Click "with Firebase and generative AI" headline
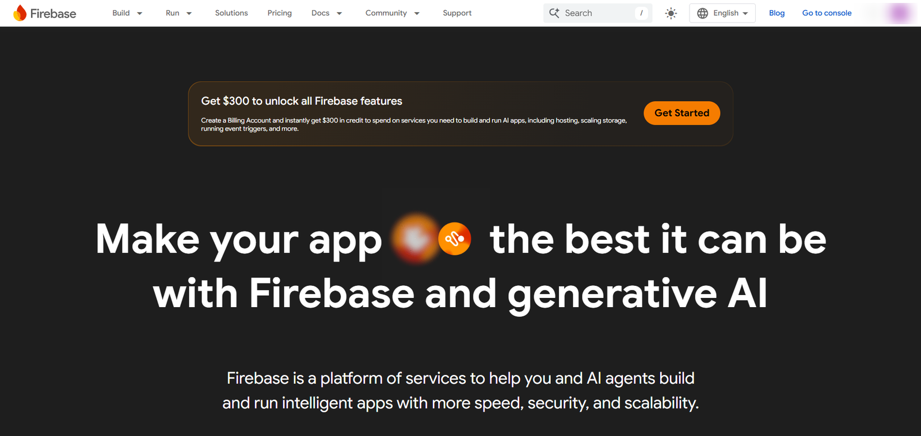 (x=460, y=294)
